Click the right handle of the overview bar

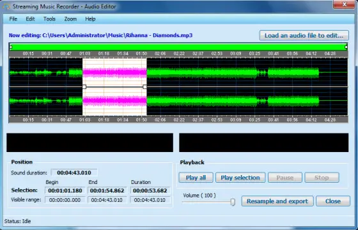[x=346, y=47]
